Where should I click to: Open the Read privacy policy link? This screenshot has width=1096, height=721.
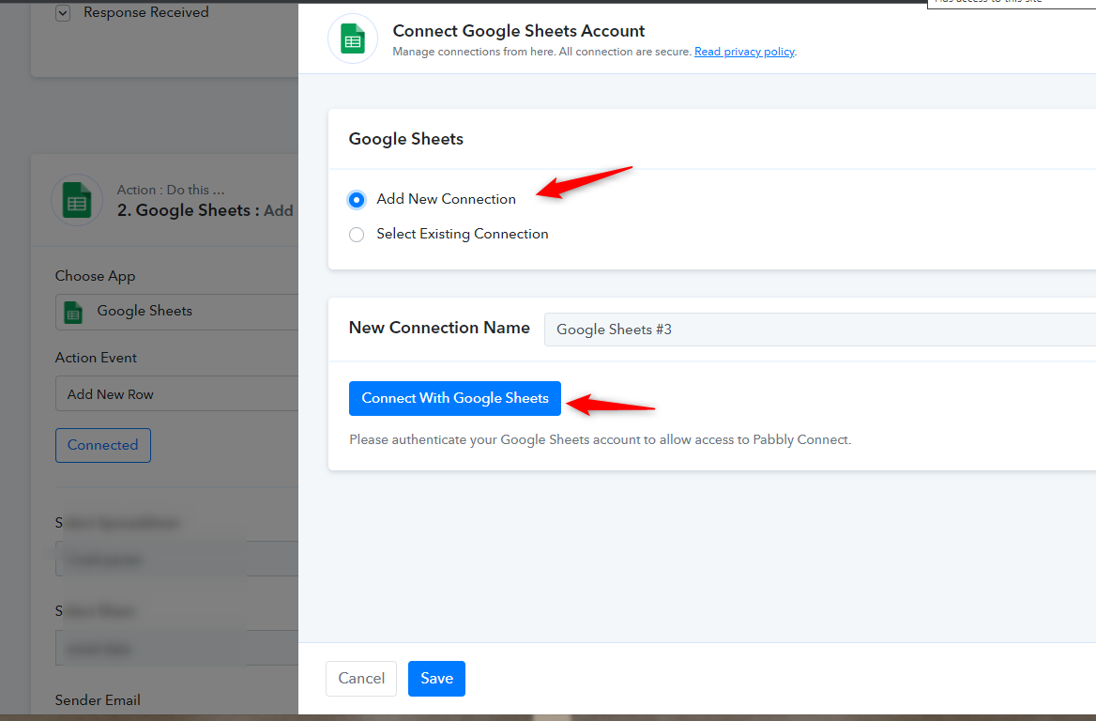pos(744,52)
